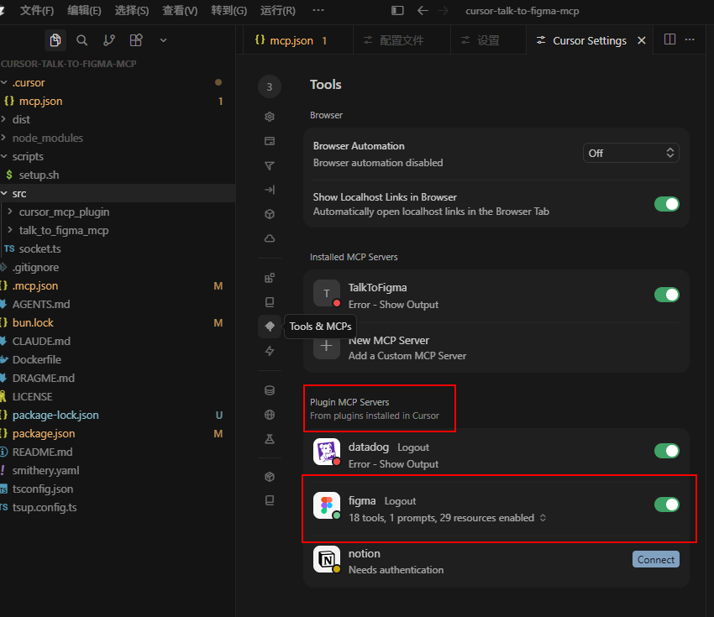Collapse the scripts folder
Screen dimensions: 714x617
[118, 156]
